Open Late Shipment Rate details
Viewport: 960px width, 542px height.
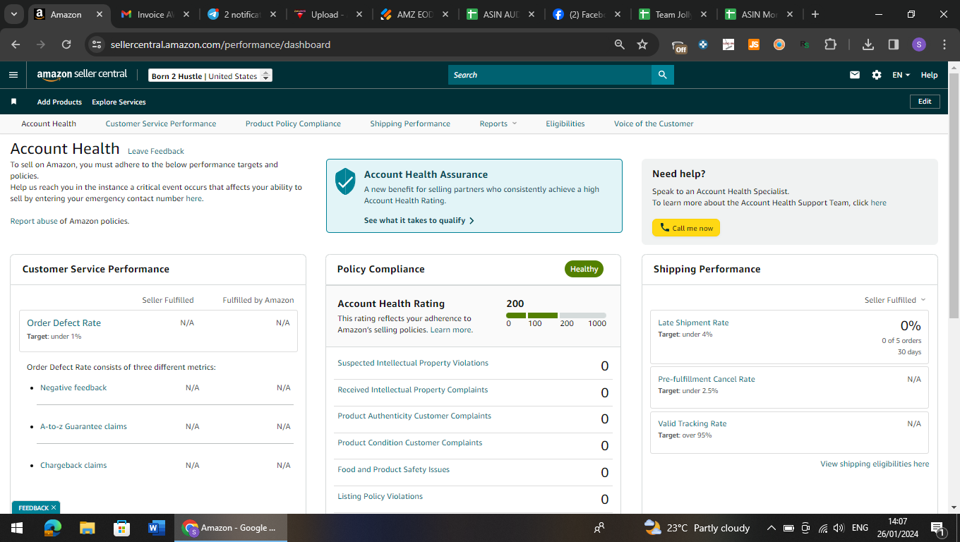pyautogui.click(x=693, y=323)
